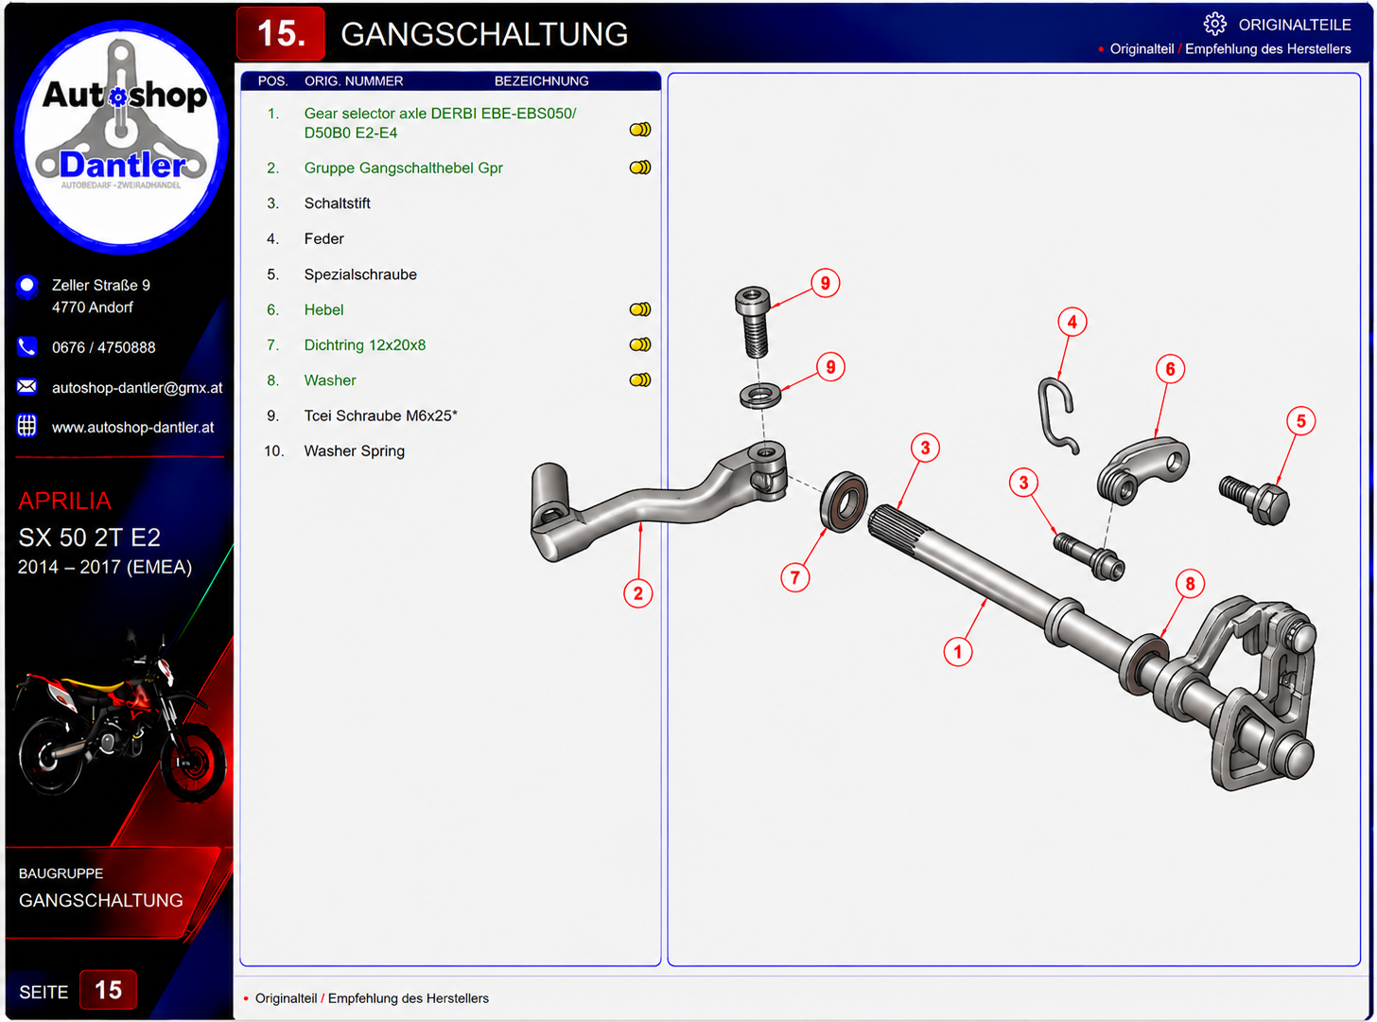This screenshot has height=1022, width=1377.
Task: Open the Hebel part entry
Action: (324, 309)
